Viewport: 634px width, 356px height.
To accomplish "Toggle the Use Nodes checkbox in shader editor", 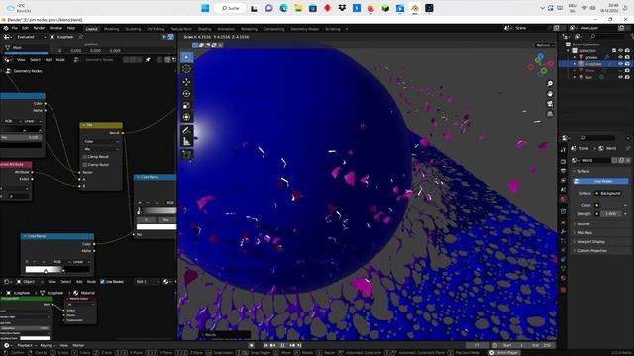I will pyautogui.click(x=102, y=281).
